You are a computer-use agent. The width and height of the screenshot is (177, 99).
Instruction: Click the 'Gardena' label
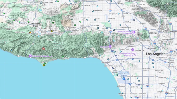(142, 94)
